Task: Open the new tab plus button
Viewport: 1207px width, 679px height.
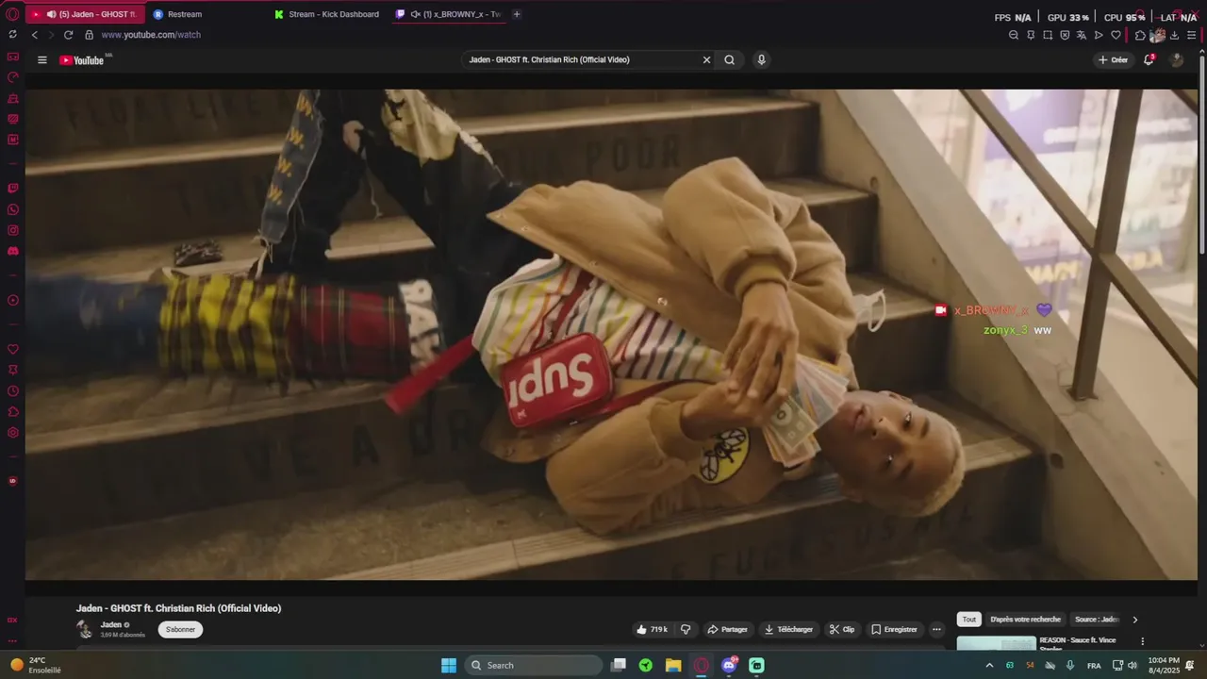Action: pyautogui.click(x=517, y=14)
